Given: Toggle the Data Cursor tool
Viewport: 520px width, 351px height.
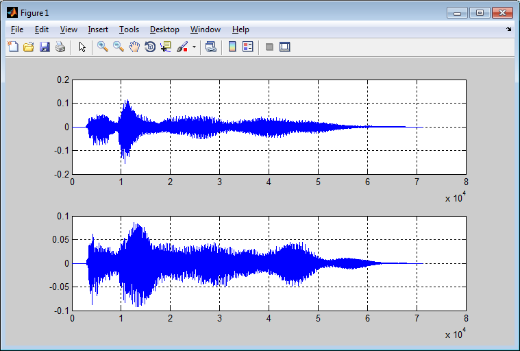Looking at the screenshot, I should (x=166, y=47).
